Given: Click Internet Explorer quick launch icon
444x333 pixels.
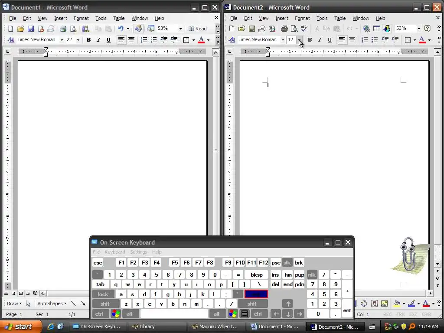Looking at the screenshot, I should coord(51,326).
